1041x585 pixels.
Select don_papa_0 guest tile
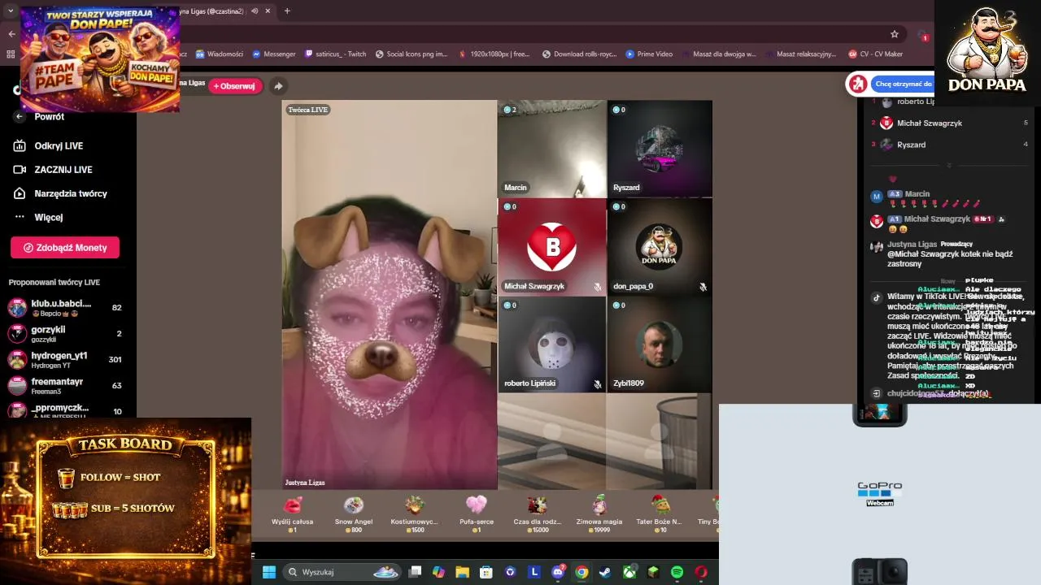660,247
